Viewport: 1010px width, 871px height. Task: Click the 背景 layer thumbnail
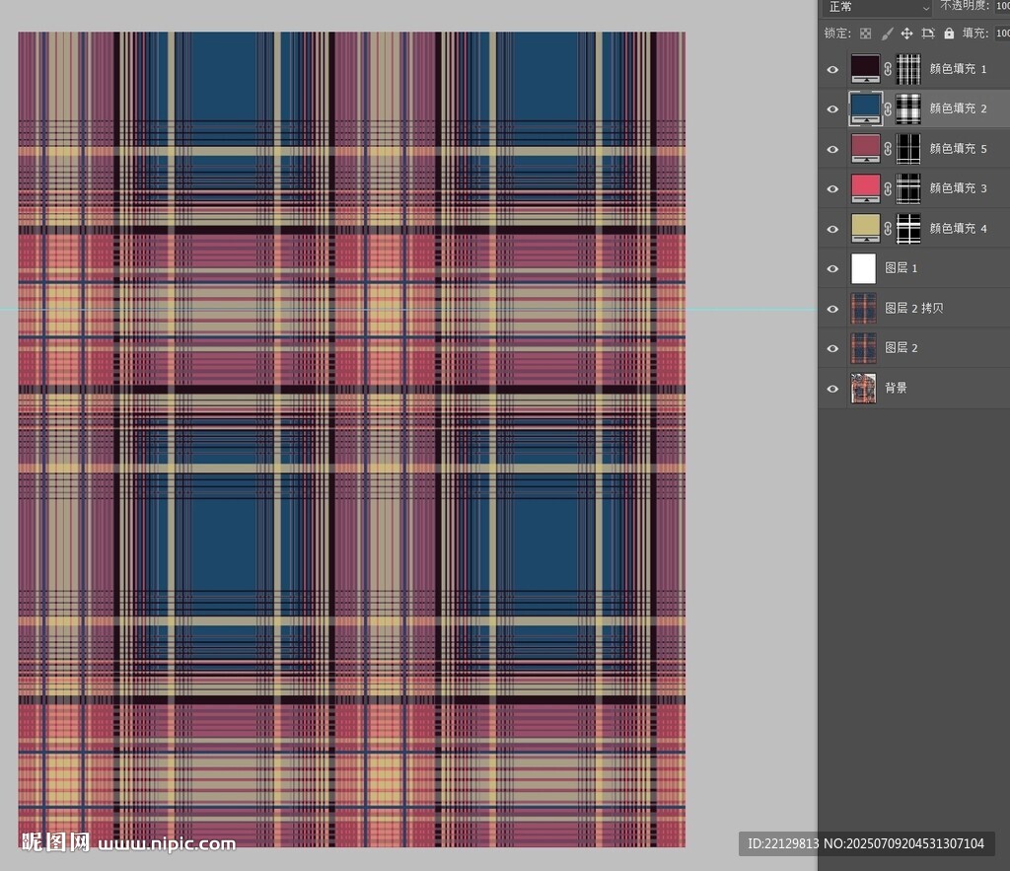click(863, 389)
